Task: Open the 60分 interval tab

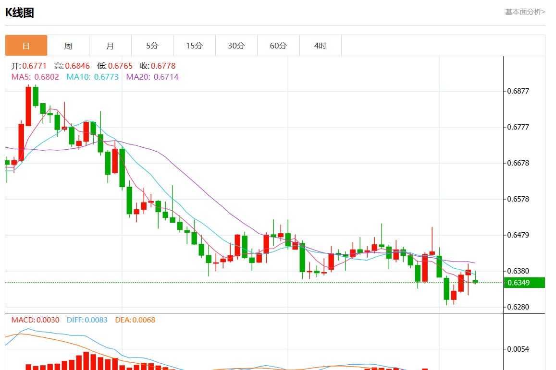Action: 278,46
